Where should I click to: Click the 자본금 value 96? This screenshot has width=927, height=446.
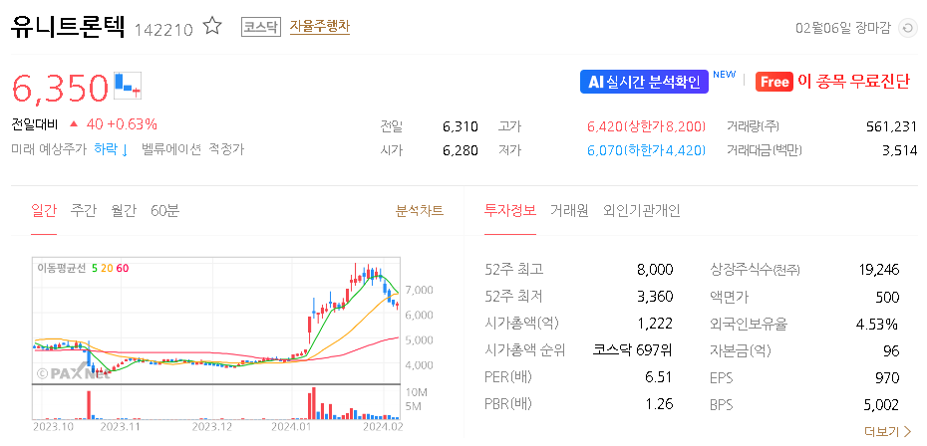pyautogui.click(x=891, y=350)
